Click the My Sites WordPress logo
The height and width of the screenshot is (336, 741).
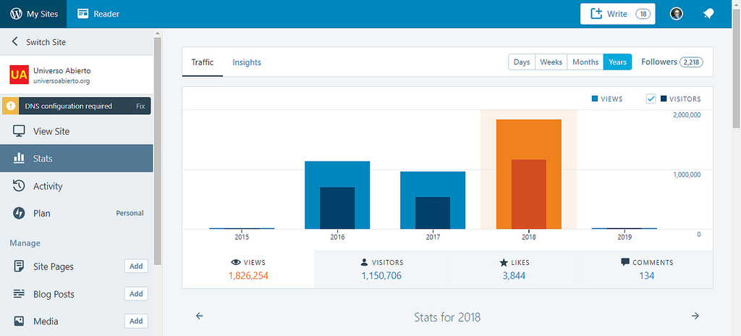point(17,14)
